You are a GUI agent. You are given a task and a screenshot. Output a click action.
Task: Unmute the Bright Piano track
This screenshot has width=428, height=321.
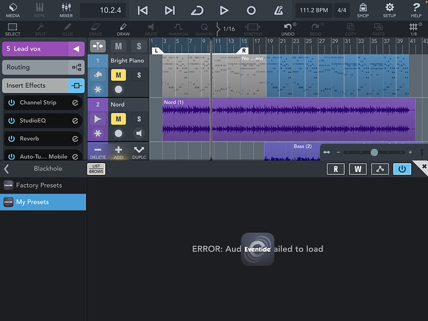pos(118,75)
